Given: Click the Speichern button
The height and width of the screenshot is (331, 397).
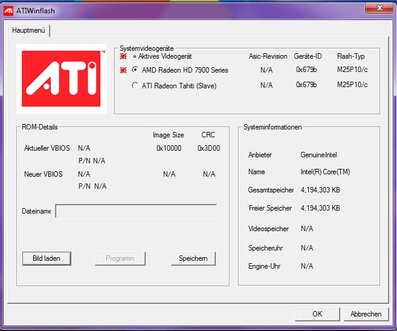Looking at the screenshot, I should (x=193, y=258).
